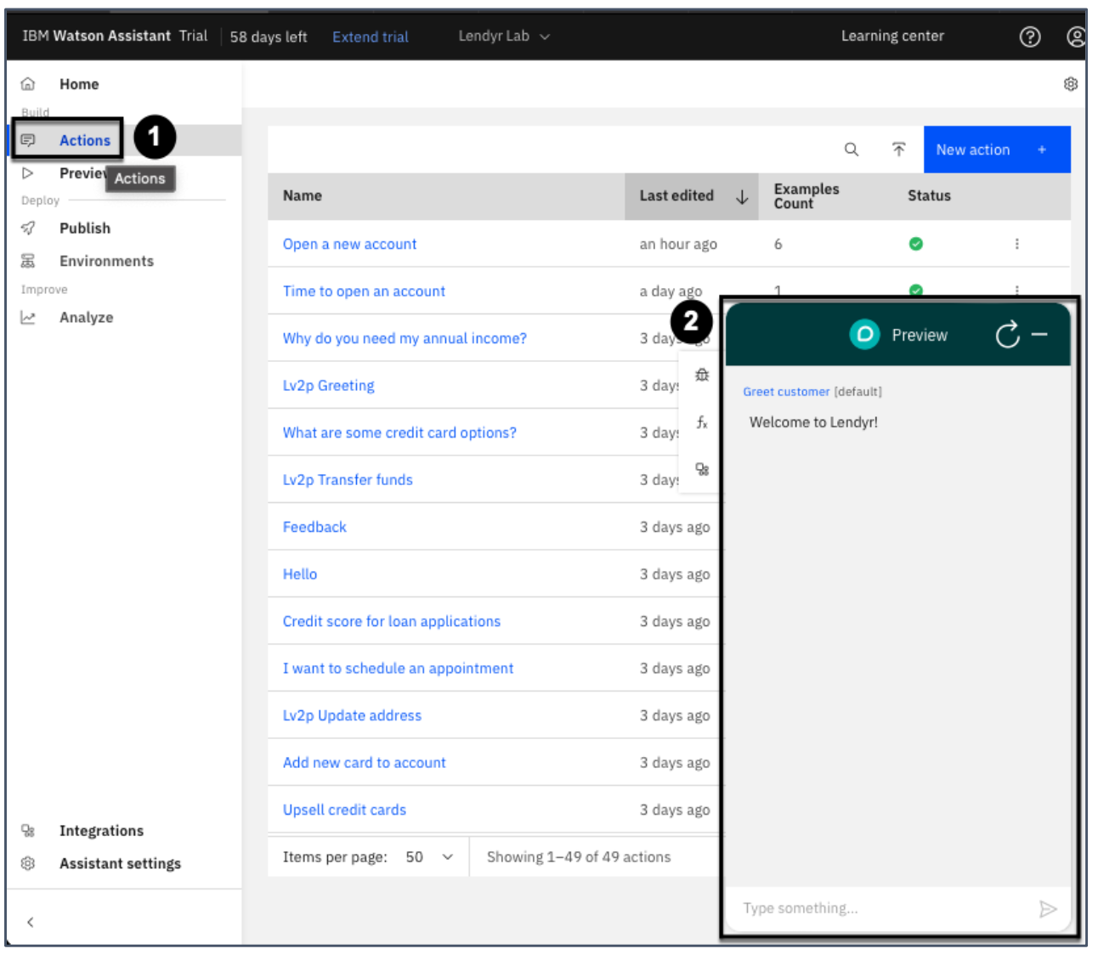Click 'Showing 1–49 of 49 actions' text
Viewport: 1098px width, 960px height.
click(x=579, y=856)
